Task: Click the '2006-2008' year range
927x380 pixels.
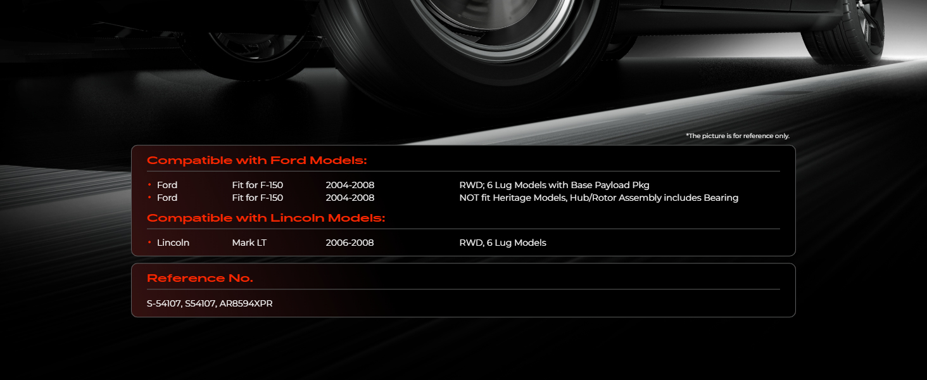Action: (x=350, y=243)
